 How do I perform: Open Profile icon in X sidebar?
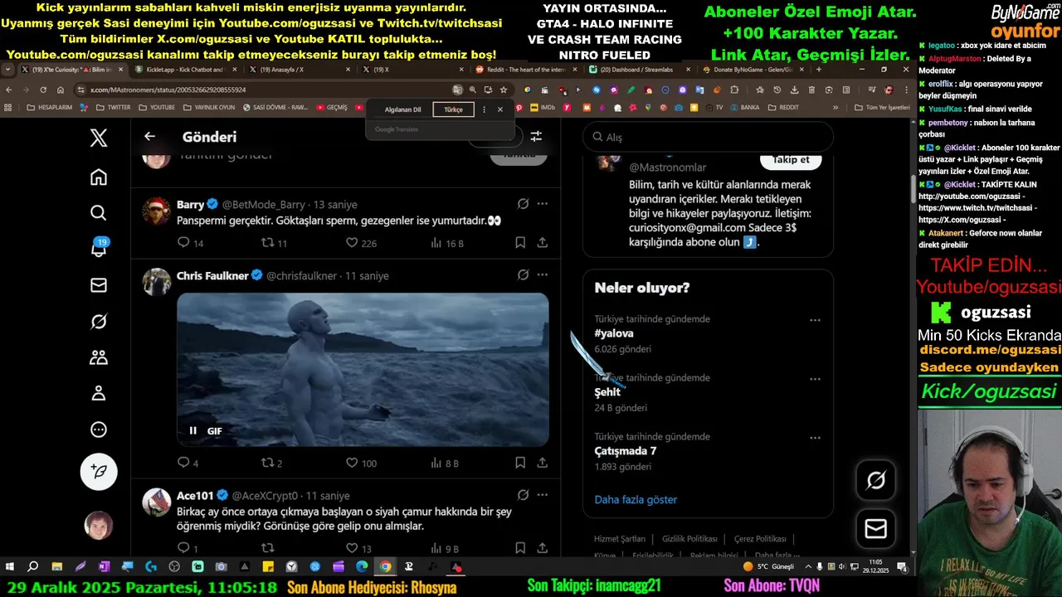(99, 393)
